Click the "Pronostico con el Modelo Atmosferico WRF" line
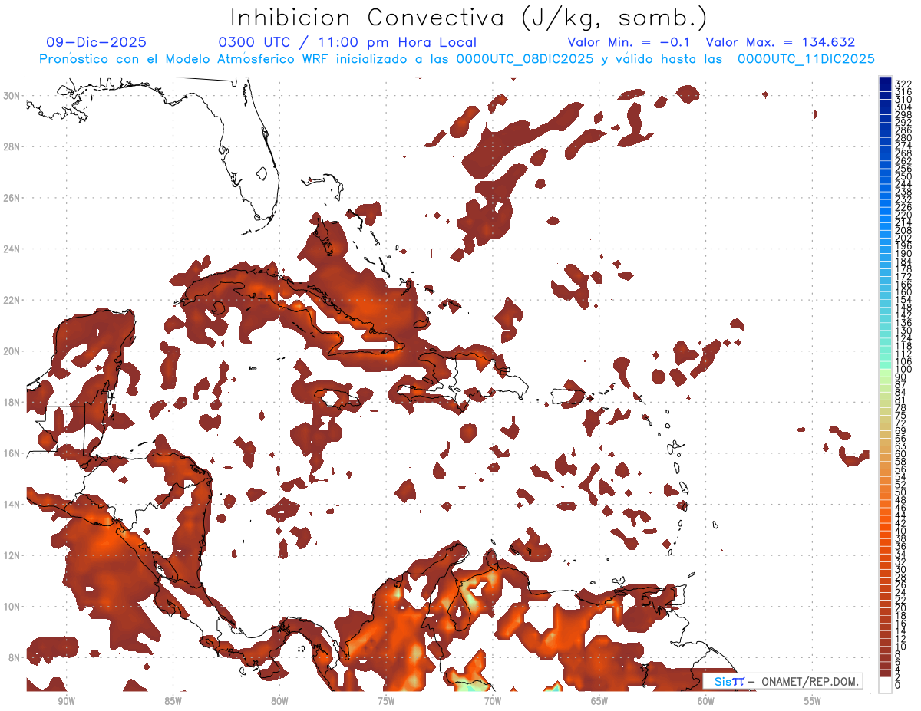This screenshot has height=711, width=921. 457,59
